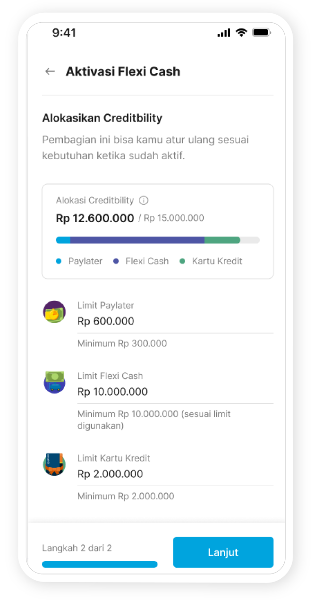Tap the Flexi Cash legend dot

click(116, 261)
